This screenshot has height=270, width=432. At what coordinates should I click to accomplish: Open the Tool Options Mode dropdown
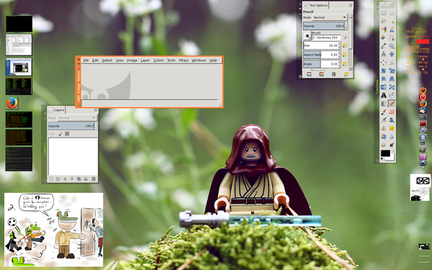coord(330,17)
